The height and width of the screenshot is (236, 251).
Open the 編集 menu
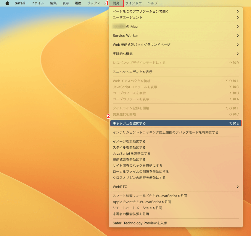[x=53, y=3]
